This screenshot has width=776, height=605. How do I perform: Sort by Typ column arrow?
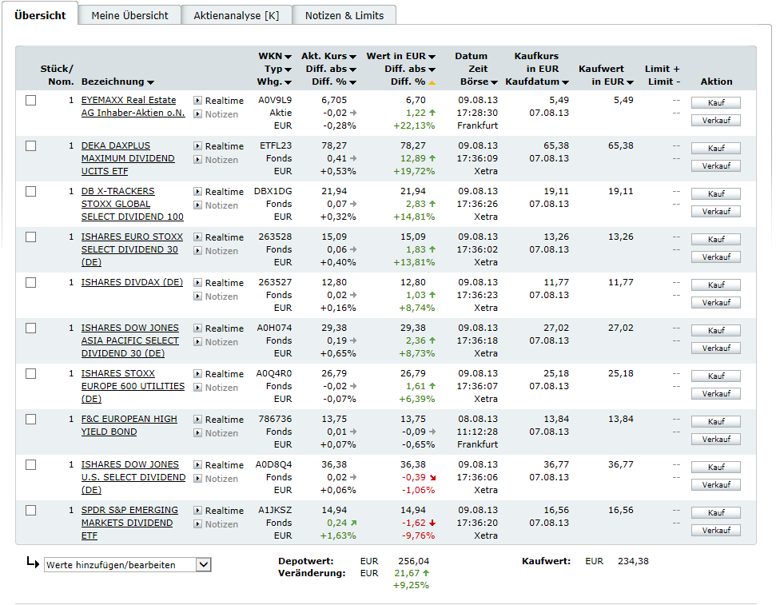288,70
